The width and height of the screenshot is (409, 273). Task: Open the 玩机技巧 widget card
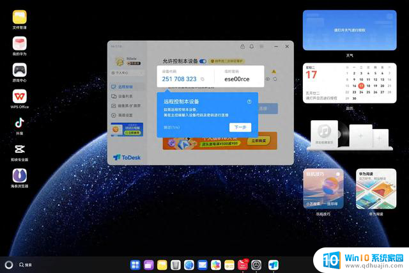point(323,189)
